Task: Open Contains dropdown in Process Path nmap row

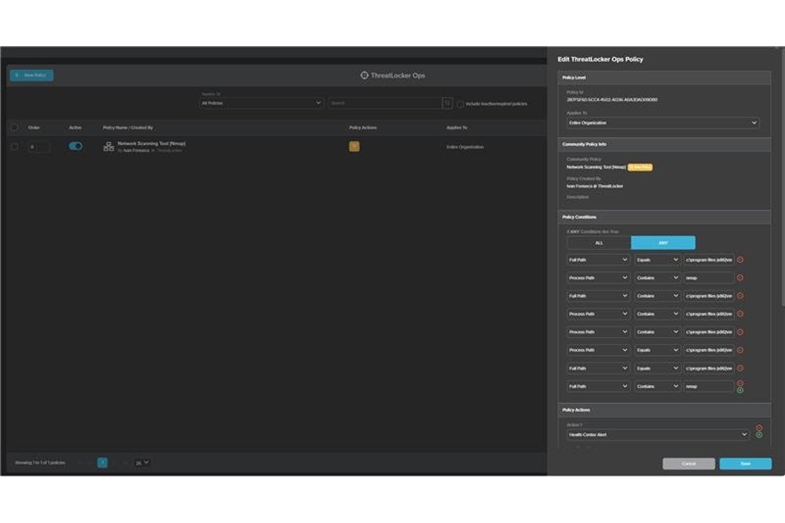Action: pos(657,278)
